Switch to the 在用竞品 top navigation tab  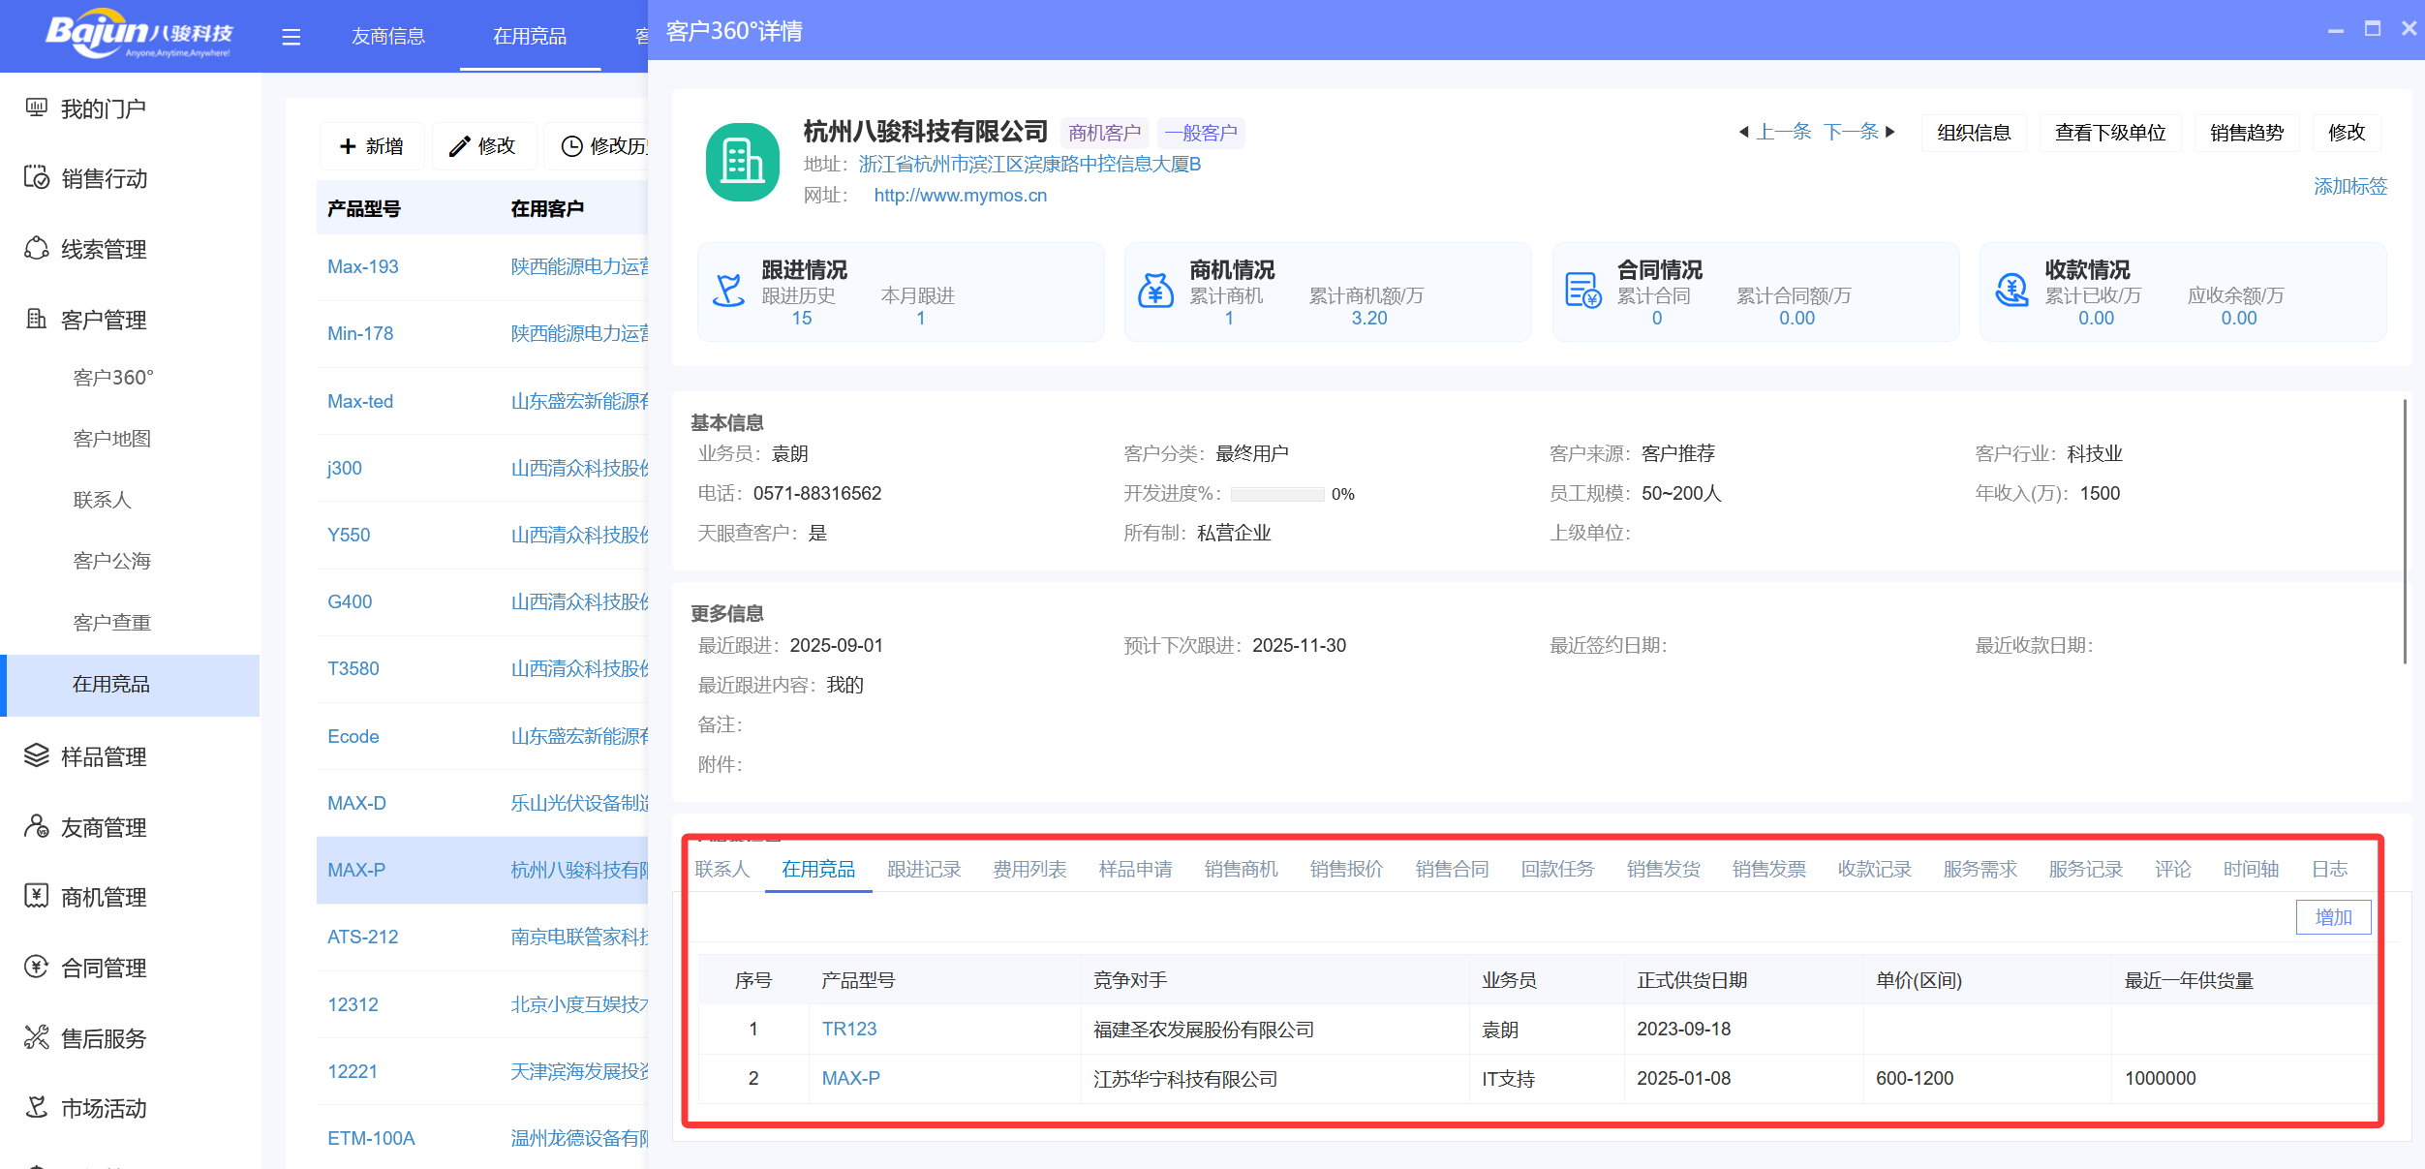[530, 36]
